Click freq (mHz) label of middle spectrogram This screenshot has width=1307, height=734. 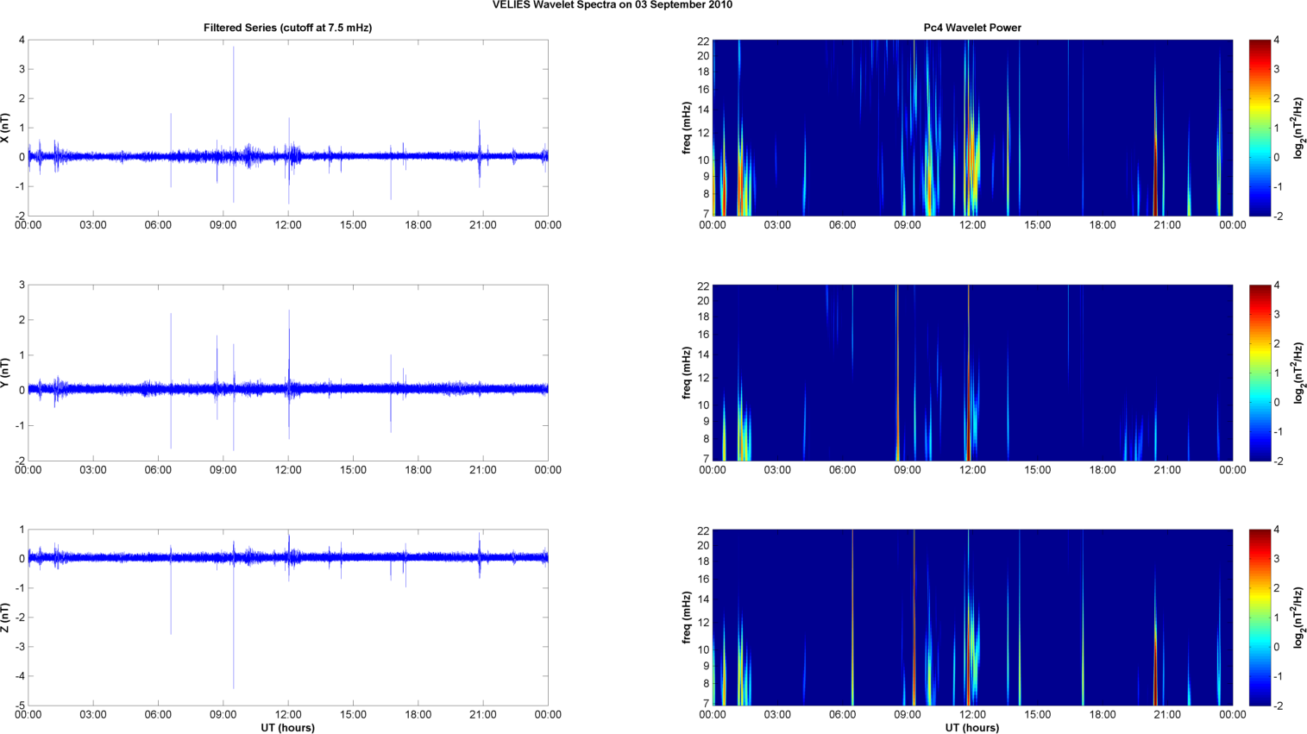[x=687, y=373]
